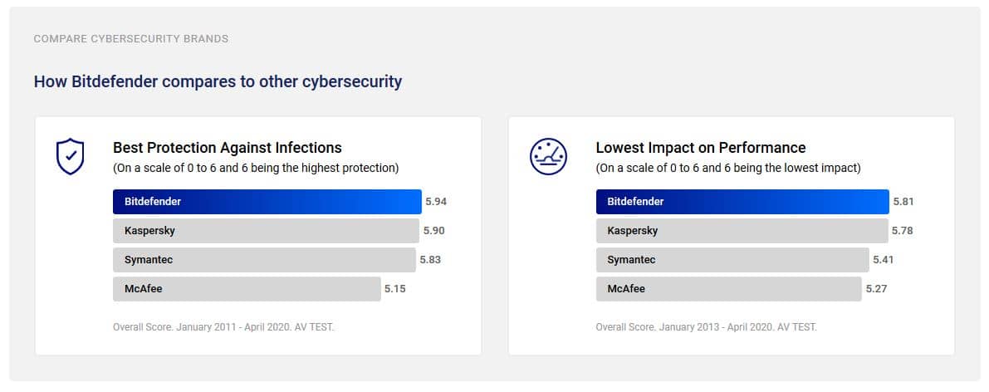Screen dimensions: 989x392
Task: Select the Kaspersky bar under performance impact
Action: (741, 231)
